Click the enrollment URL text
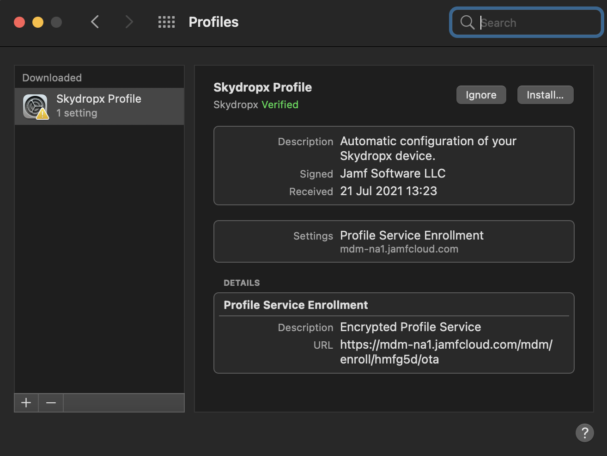607x456 pixels. click(446, 352)
